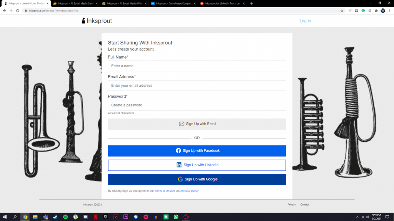Image resolution: width=394 pixels, height=221 pixels.
Task: Open a new browser tab with plus
Action: [252, 3]
